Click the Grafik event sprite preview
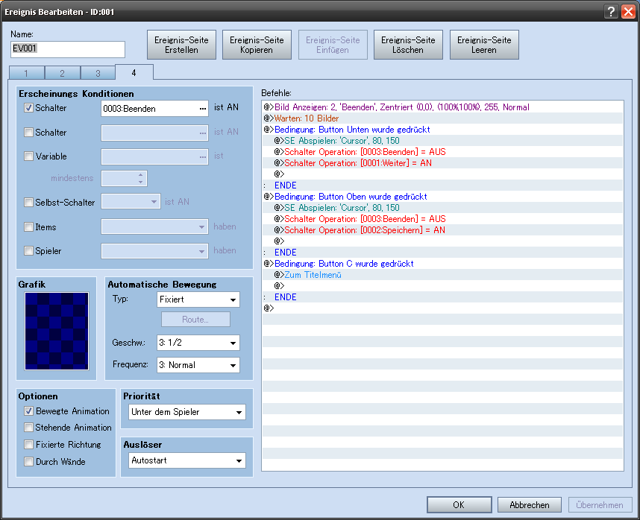640x520 pixels. [x=57, y=331]
